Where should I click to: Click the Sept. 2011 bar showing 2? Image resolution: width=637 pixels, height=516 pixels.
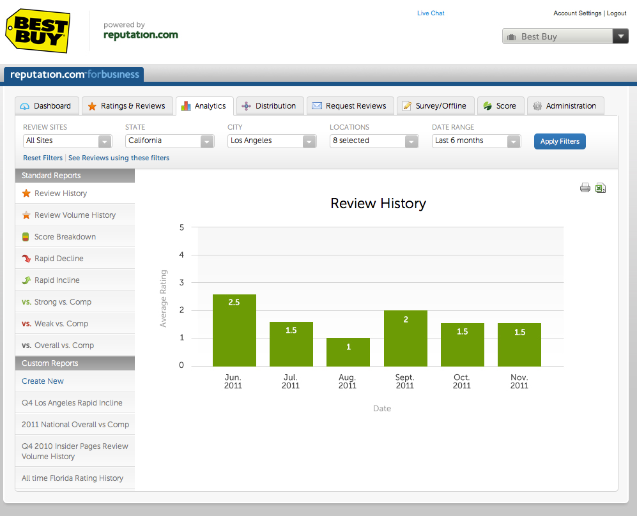406,338
